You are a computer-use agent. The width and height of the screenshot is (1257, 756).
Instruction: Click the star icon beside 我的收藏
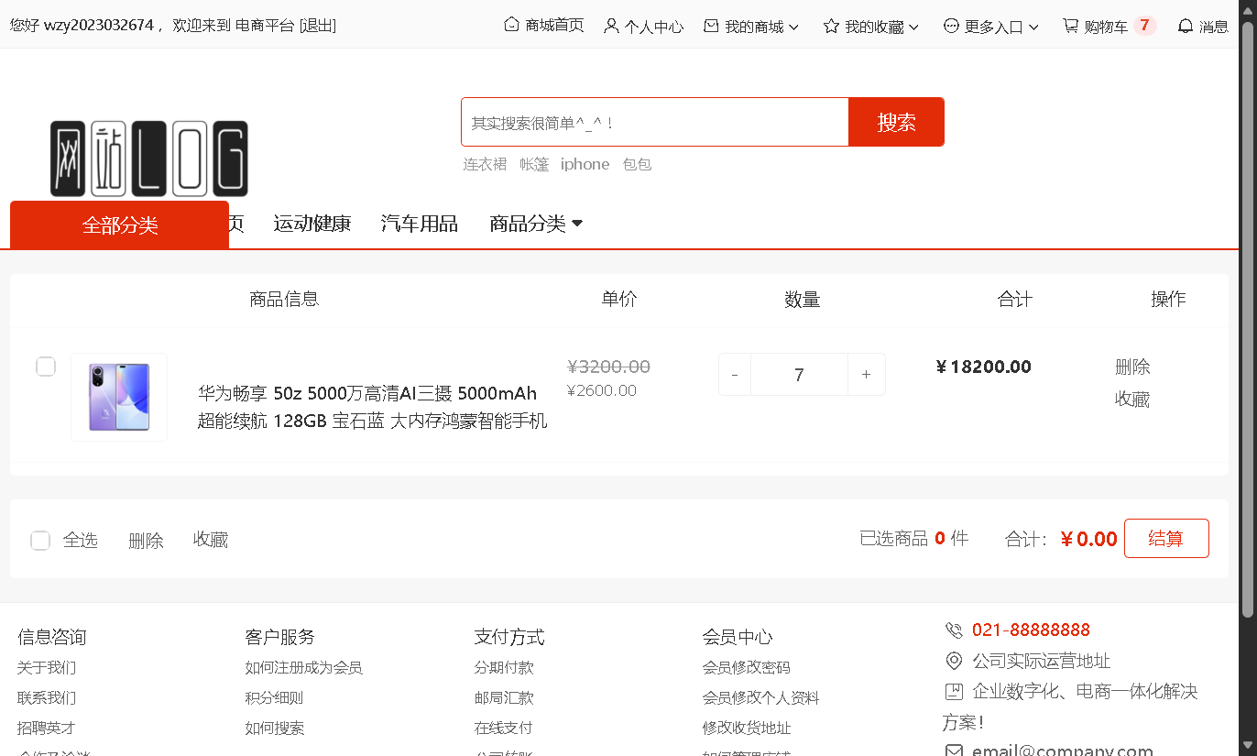[831, 27]
